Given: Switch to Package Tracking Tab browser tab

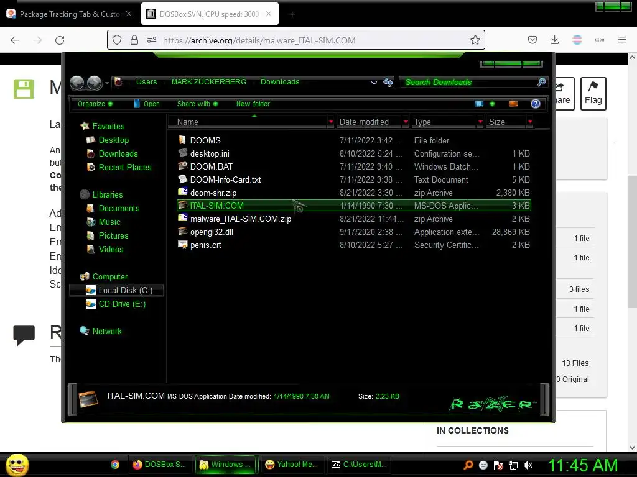Looking at the screenshot, I should click(x=70, y=14).
